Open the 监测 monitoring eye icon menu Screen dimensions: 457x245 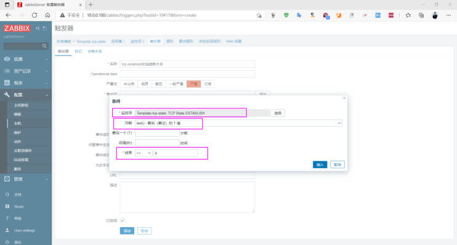[7, 59]
